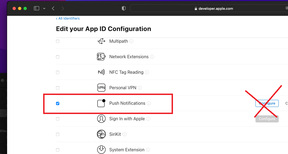The image size is (288, 154).
Task: Show info for Push Notifications capability
Action: click(x=149, y=103)
